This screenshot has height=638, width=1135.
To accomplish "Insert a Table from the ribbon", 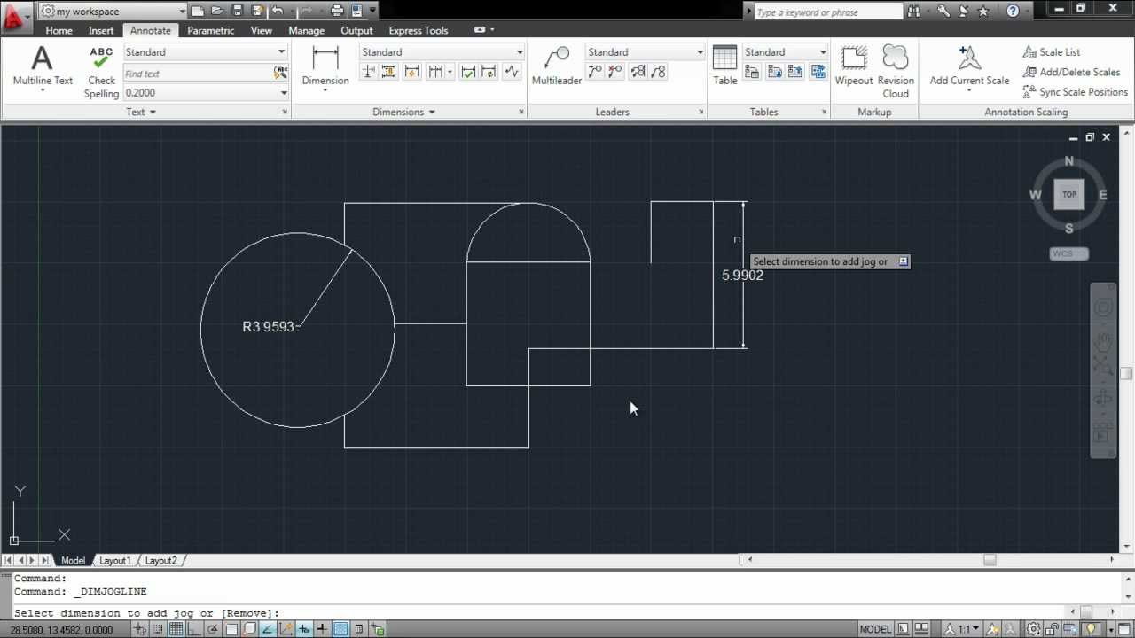I will 724,66.
